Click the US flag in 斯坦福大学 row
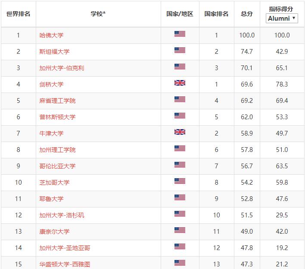This screenshot has height=269, width=305. (x=180, y=50)
